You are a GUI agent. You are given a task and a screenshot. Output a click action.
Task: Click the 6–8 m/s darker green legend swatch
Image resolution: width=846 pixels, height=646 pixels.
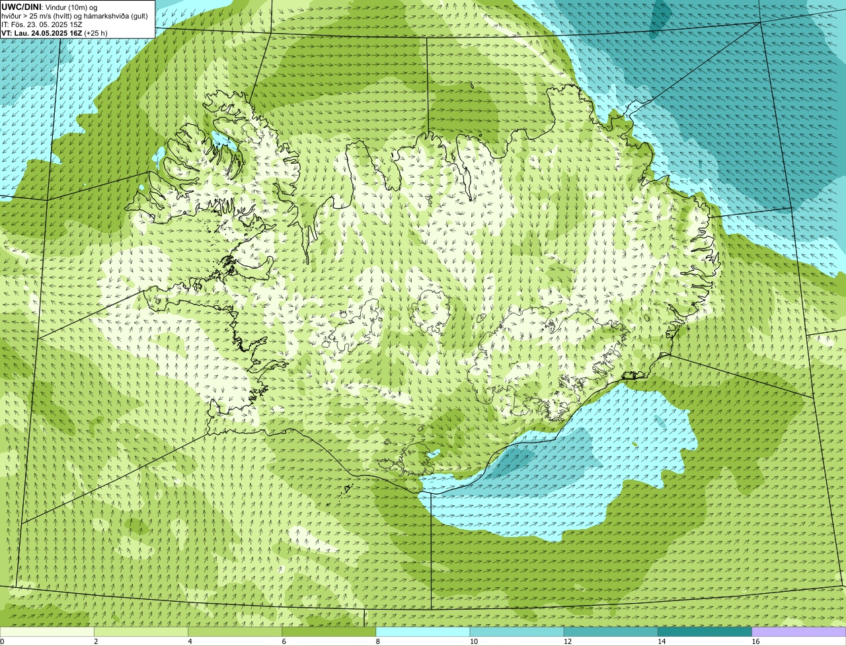[x=329, y=631]
